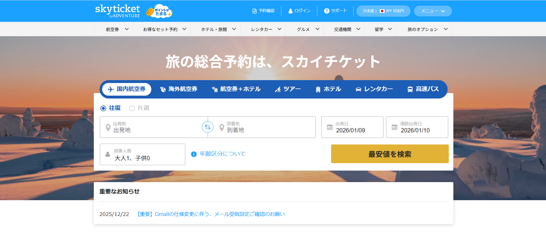Viewport: 546px width, 247px height.
Task: Click the info icon beside 年齢区分について
Action: click(194, 154)
